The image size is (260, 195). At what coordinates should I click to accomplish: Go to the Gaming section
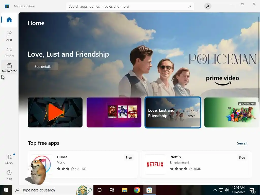pyautogui.click(x=9, y=52)
